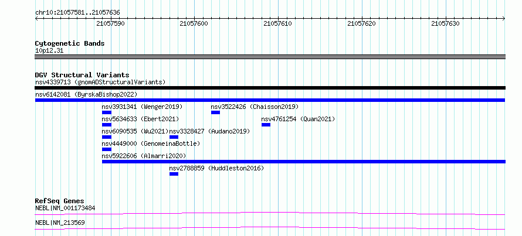Click ruler position 21057630
Viewport: 522px width, 236px height.
pyautogui.click(x=445, y=23)
